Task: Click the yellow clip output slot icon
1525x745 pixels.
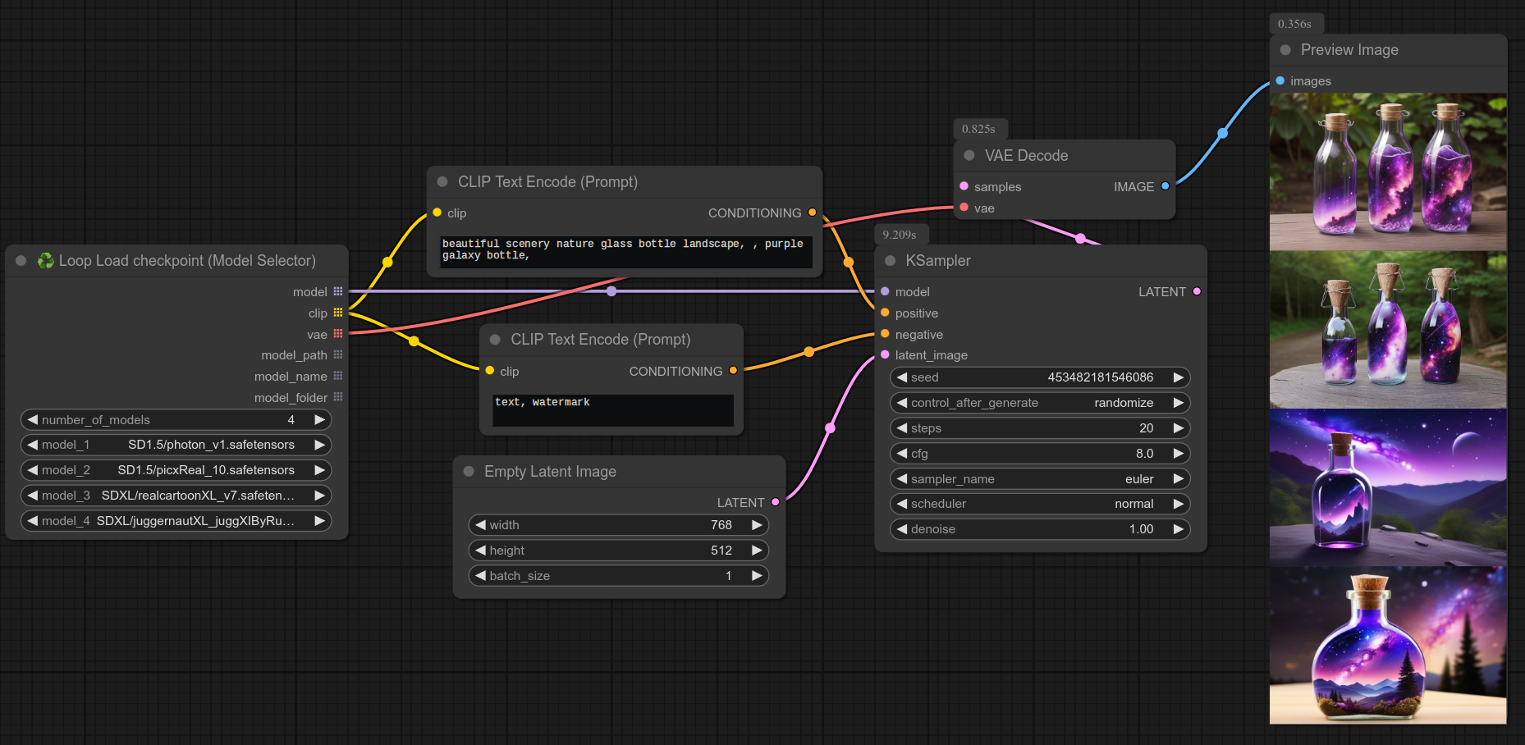Action: [x=338, y=313]
